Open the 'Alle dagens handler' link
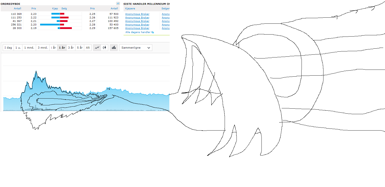Viewport: 385px width, 187px height. [138, 32]
